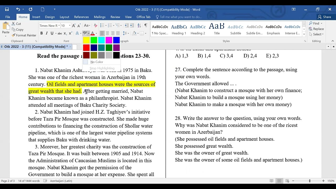336x189 pixels.
Task: Apply the Emphasis style
Action: click(273, 29)
